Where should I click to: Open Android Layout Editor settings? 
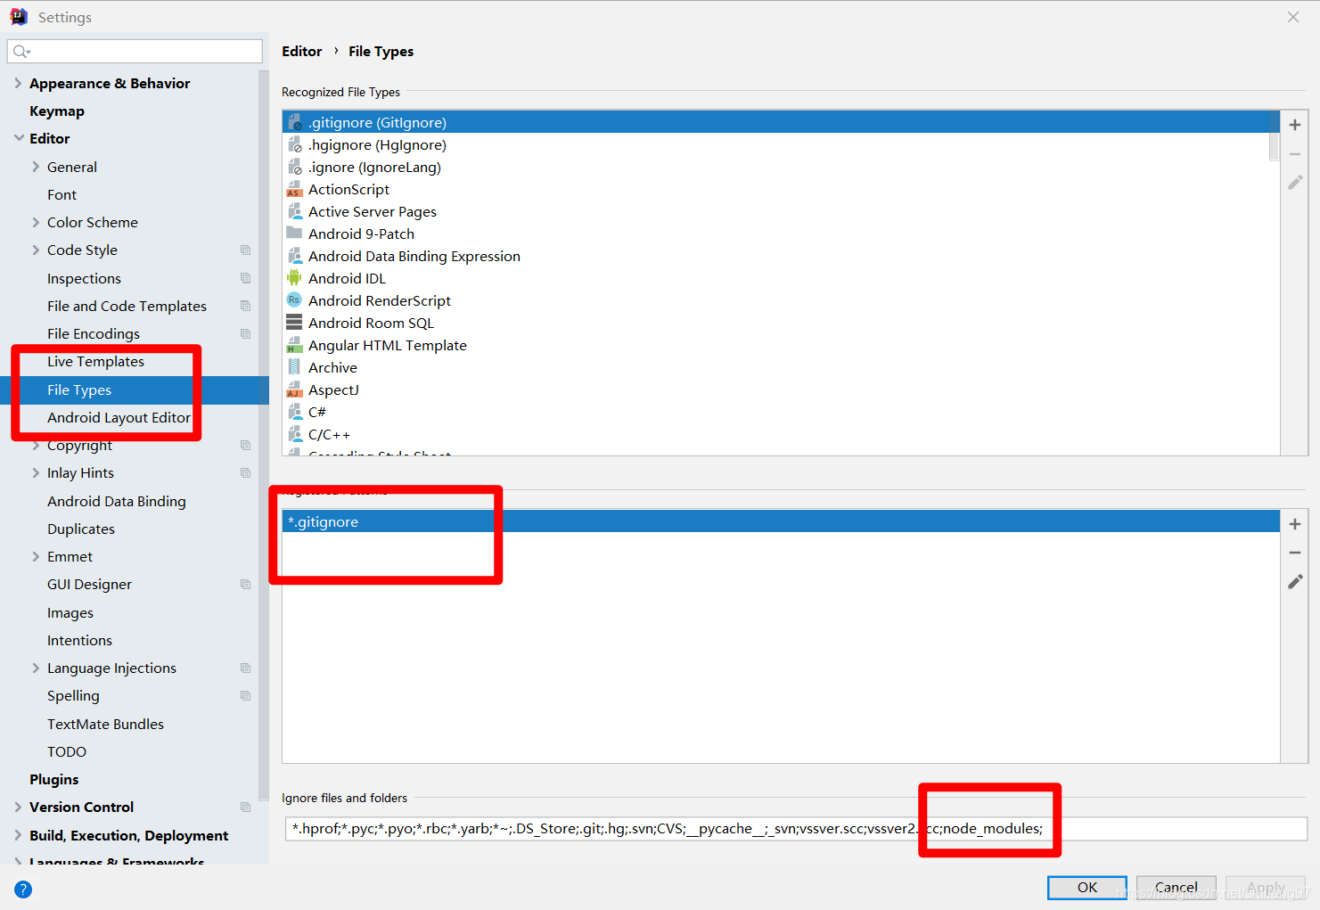click(119, 417)
